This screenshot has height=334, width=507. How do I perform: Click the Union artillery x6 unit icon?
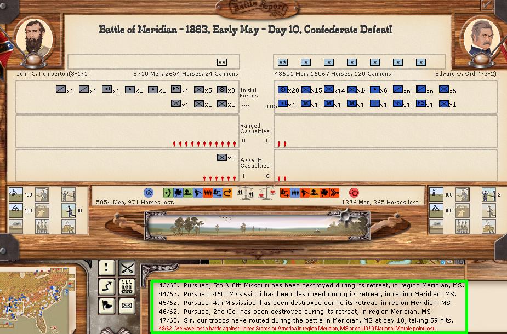[375, 90]
